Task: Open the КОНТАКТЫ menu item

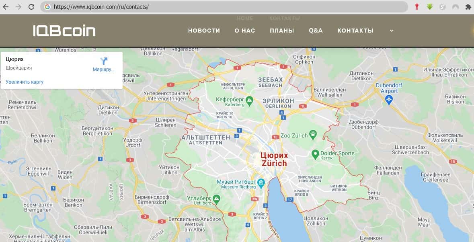Action: 355,31
